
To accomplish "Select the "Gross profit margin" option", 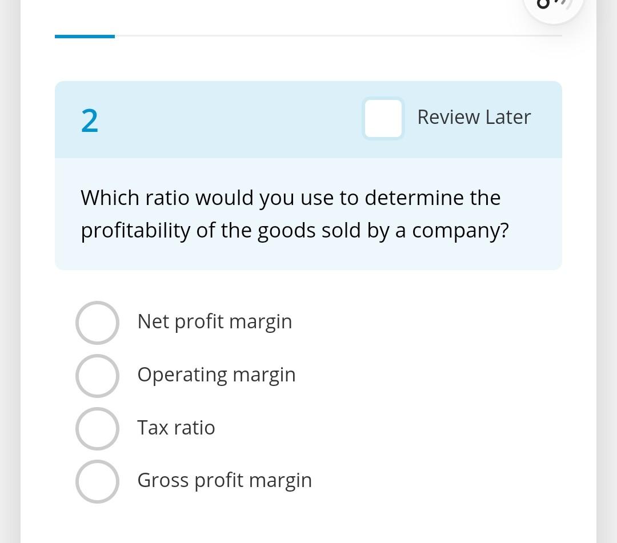I will pyautogui.click(x=97, y=481).
